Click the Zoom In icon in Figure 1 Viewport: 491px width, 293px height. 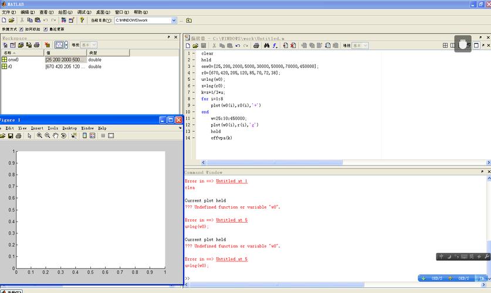click(x=39, y=135)
